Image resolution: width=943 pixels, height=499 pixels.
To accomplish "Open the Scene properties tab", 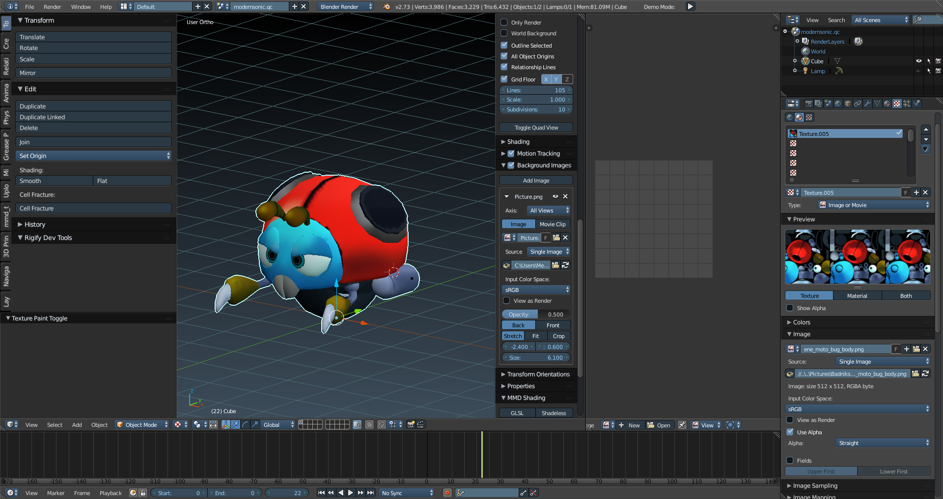I will [x=828, y=104].
